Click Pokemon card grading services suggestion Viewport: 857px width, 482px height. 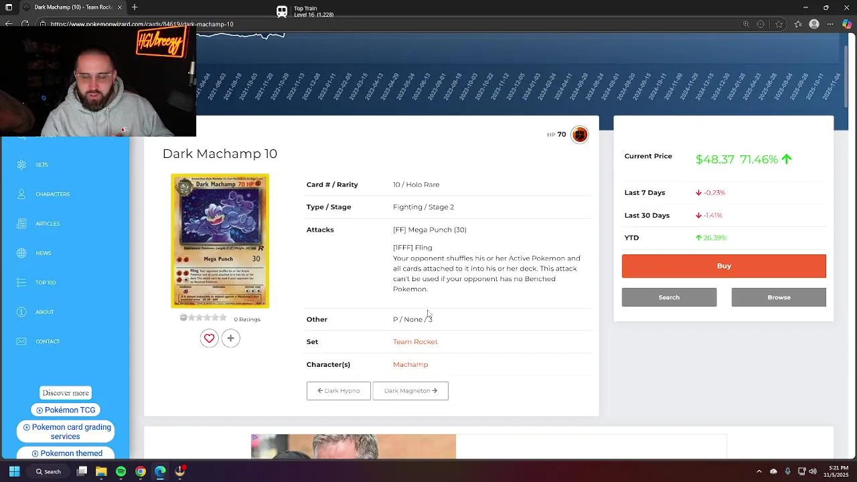(65, 432)
